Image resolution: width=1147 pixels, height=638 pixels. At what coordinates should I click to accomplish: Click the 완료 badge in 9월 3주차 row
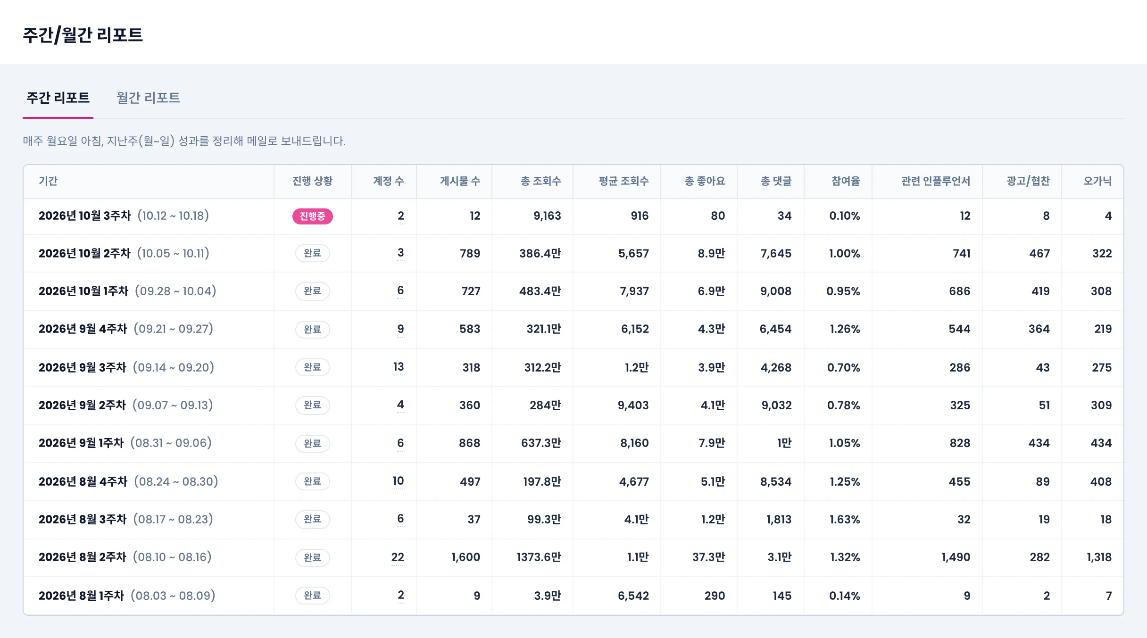[312, 367]
